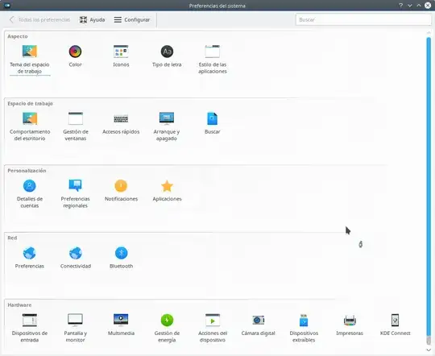Open Dispositivos extraíbles settings

304,328
